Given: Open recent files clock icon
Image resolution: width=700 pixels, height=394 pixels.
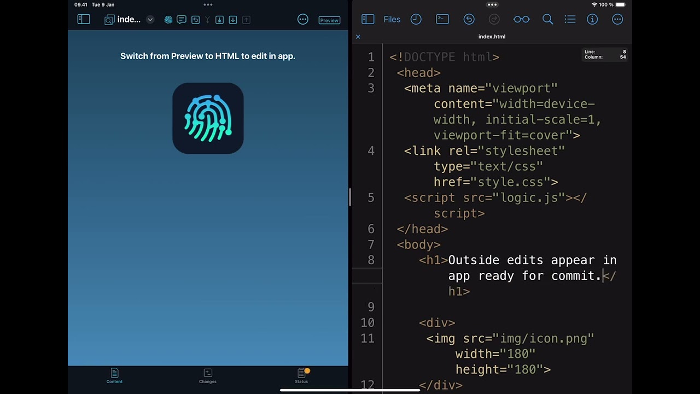Looking at the screenshot, I should coord(416,19).
